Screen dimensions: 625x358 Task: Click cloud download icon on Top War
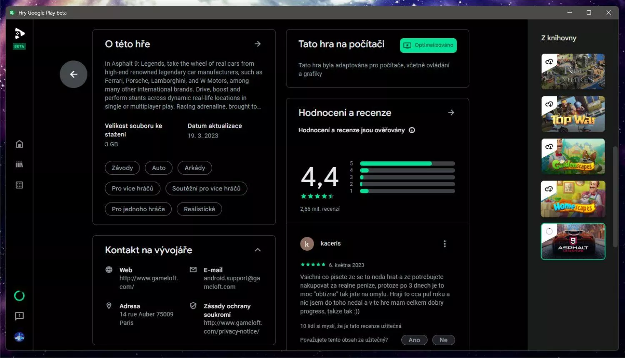[549, 104]
